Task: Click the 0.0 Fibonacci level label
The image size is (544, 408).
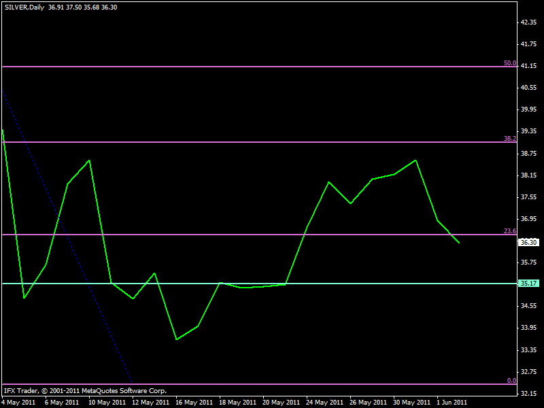Action: (512, 381)
